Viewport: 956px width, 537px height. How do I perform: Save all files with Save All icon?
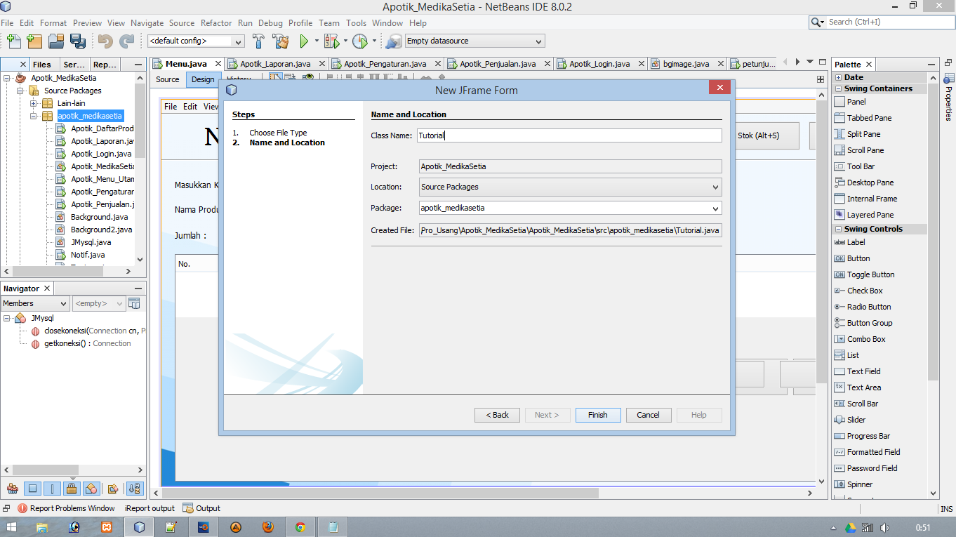coord(79,41)
